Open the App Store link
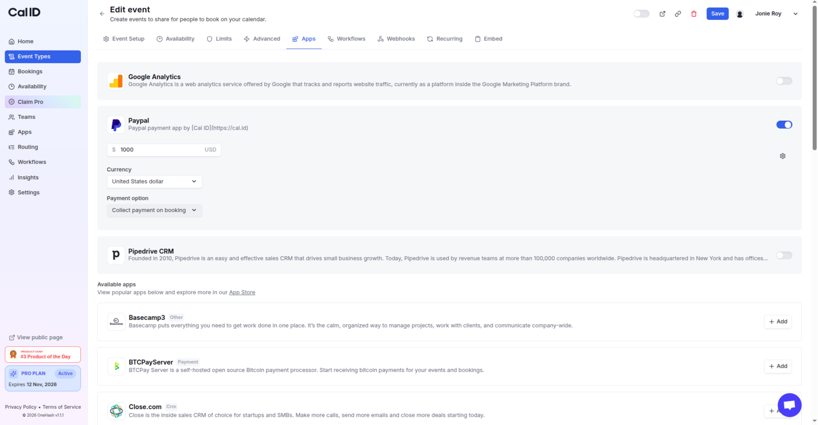 pos(242,293)
